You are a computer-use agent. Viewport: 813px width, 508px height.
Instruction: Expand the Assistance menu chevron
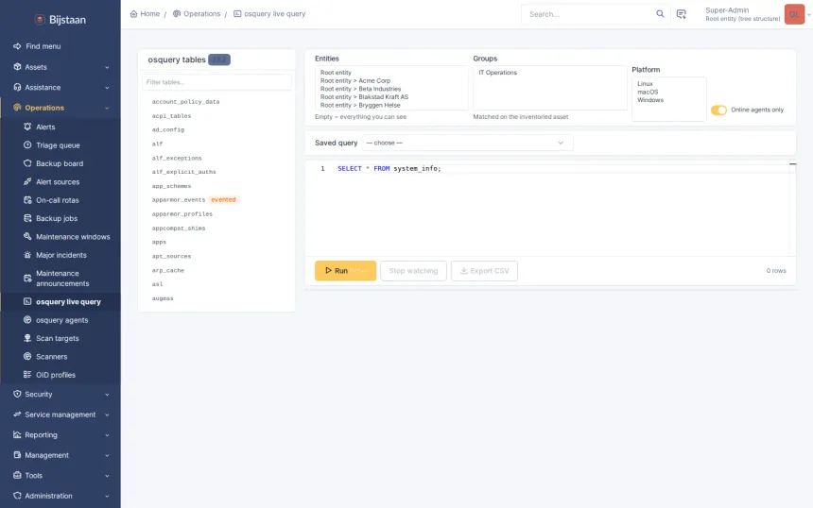[107, 88]
